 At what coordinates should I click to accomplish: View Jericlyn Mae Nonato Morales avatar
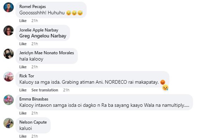[8, 54]
